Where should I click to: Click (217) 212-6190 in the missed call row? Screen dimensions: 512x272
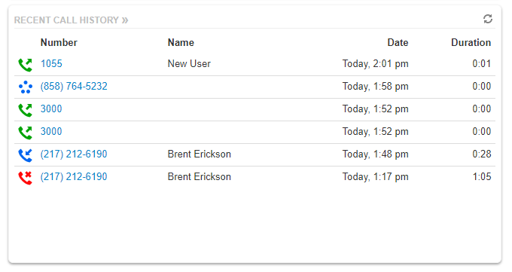74,176
